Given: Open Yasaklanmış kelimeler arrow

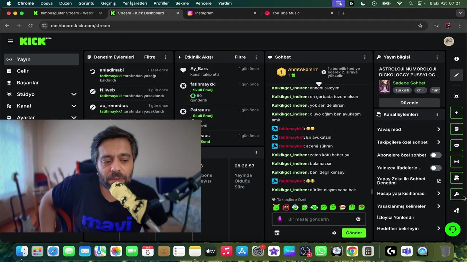Looking at the screenshot, I should (x=439, y=206).
